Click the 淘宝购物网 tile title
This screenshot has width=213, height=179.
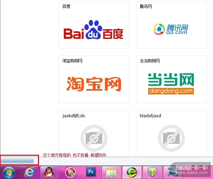(72, 61)
